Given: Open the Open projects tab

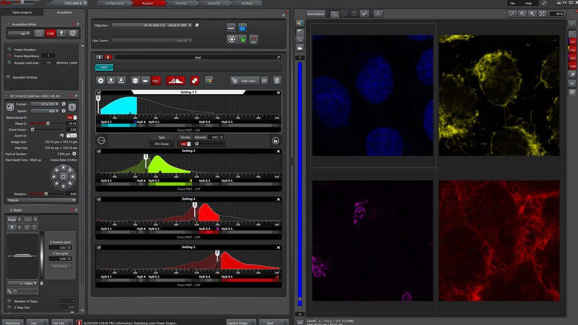Looking at the screenshot, I should click(x=22, y=12).
